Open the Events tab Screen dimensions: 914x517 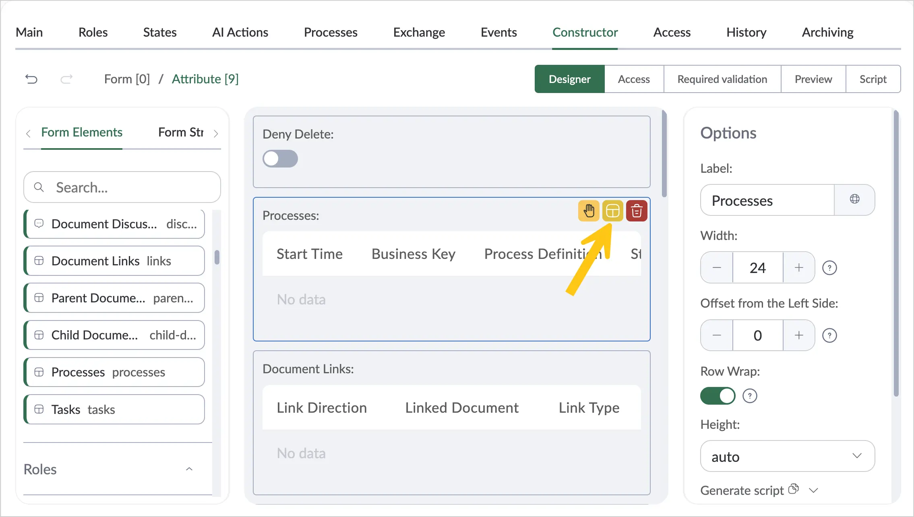[498, 32]
